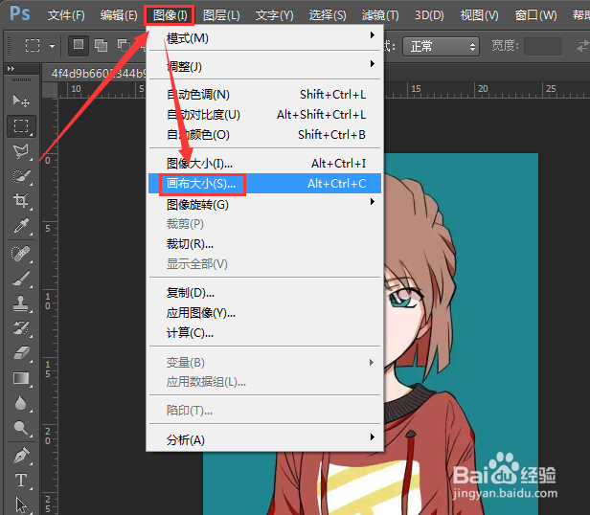Expand the toolbox panel double-arrow
The image size is (590, 515).
tap(11, 69)
